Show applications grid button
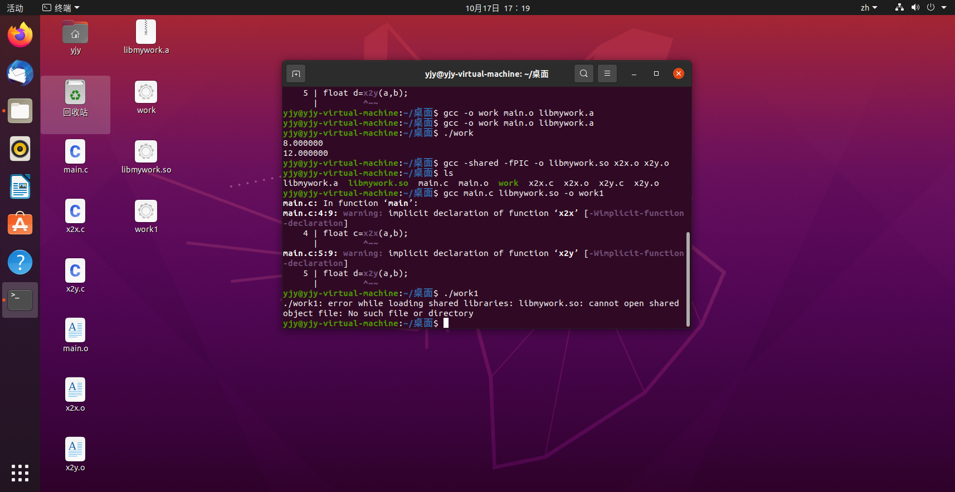The width and height of the screenshot is (955, 492). [20, 473]
